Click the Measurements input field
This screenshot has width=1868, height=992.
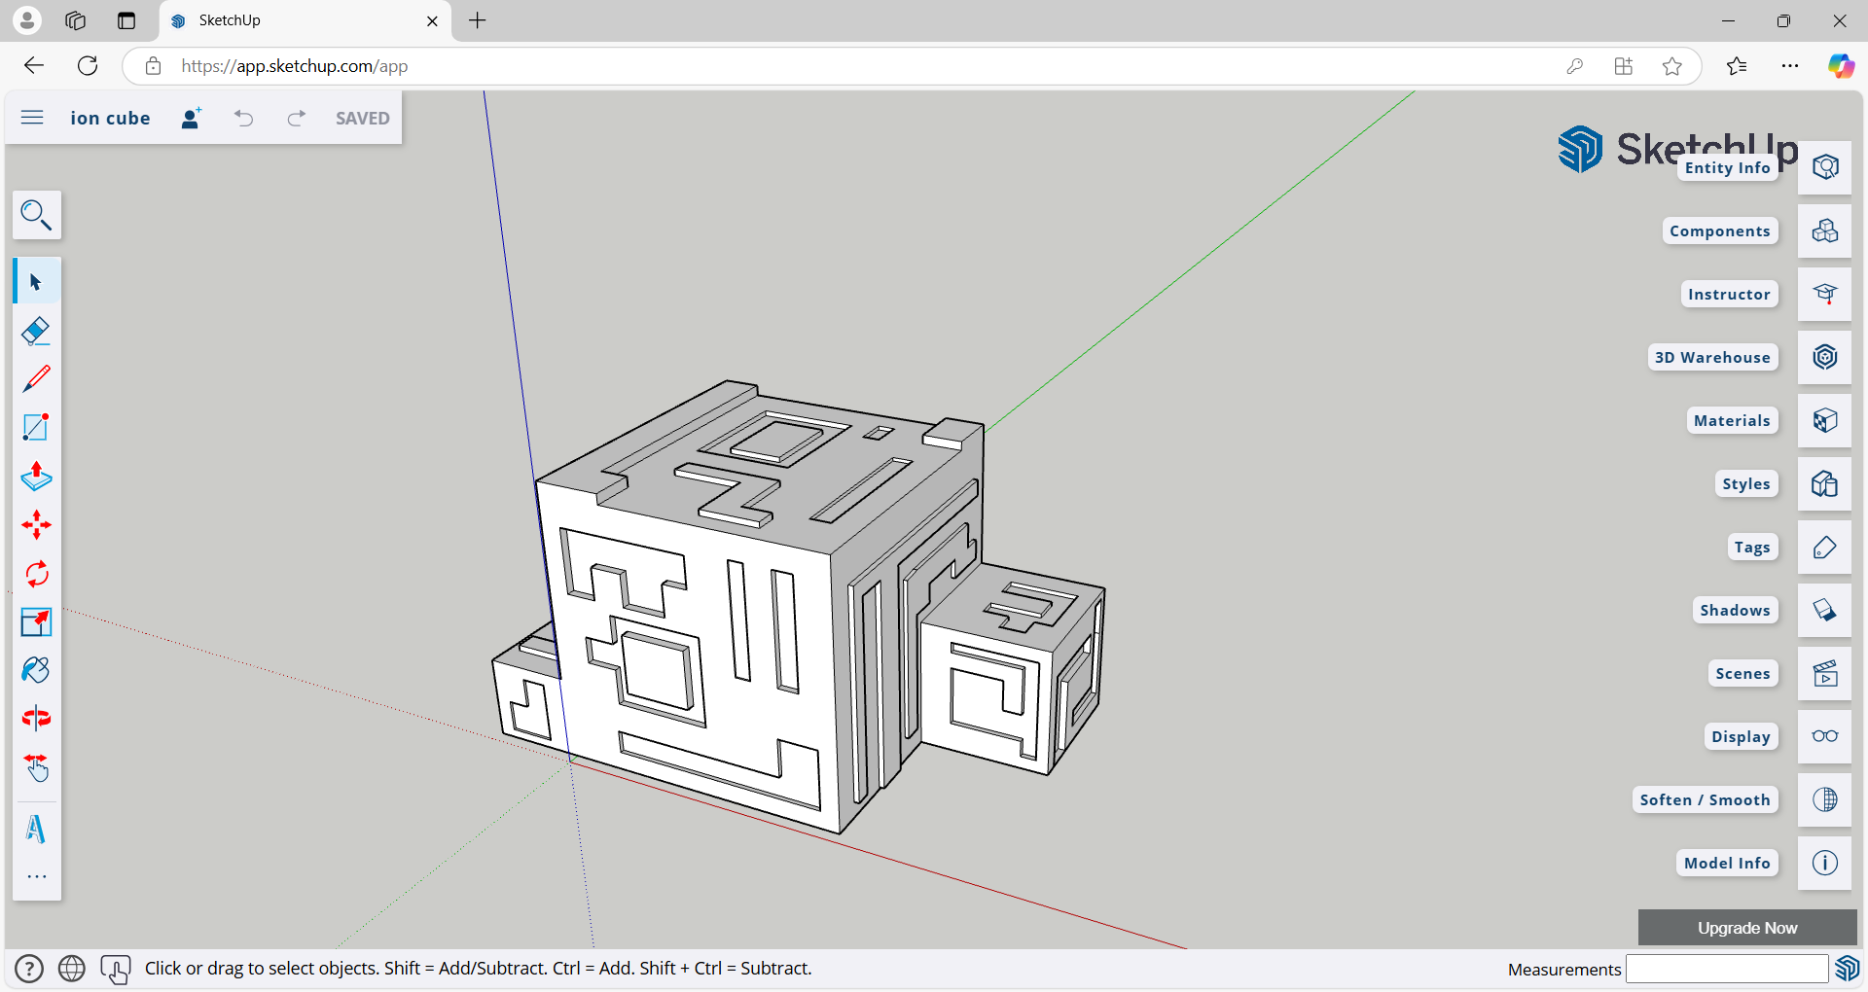coord(1727,969)
